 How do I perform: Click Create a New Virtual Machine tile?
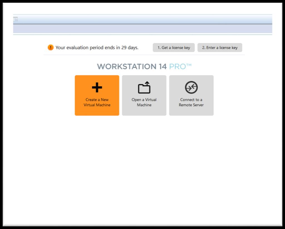tap(97, 95)
